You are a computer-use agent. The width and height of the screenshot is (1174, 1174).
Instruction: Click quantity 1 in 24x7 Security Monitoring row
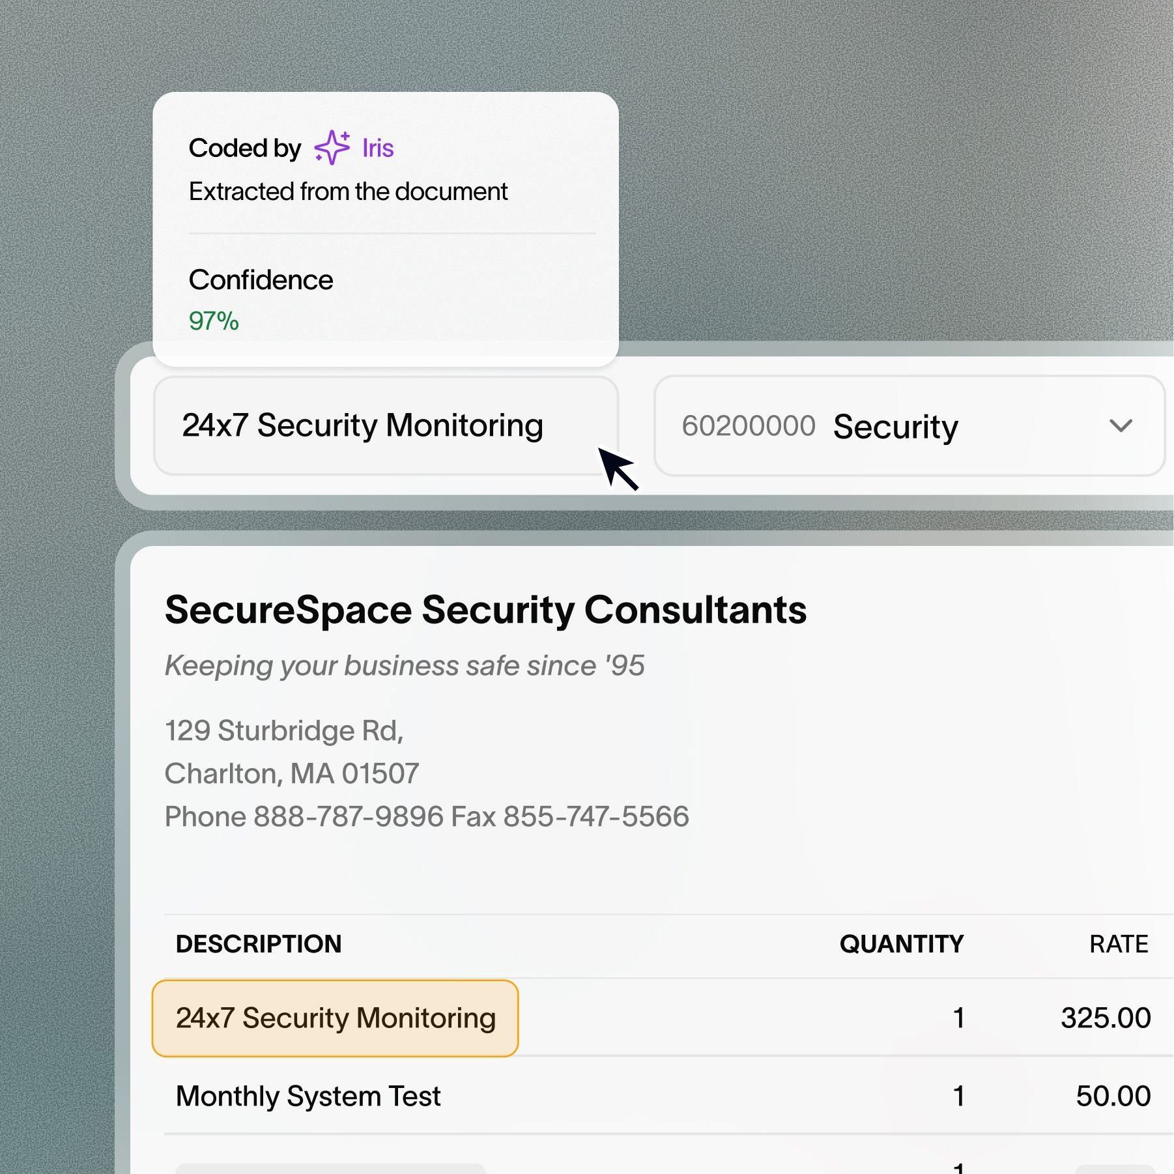point(958,1018)
